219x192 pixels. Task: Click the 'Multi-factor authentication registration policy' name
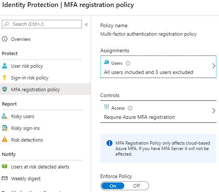pyautogui.click(x=148, y=34)
